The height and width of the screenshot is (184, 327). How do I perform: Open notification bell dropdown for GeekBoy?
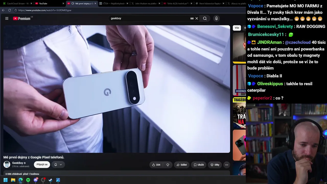point(58,165)
